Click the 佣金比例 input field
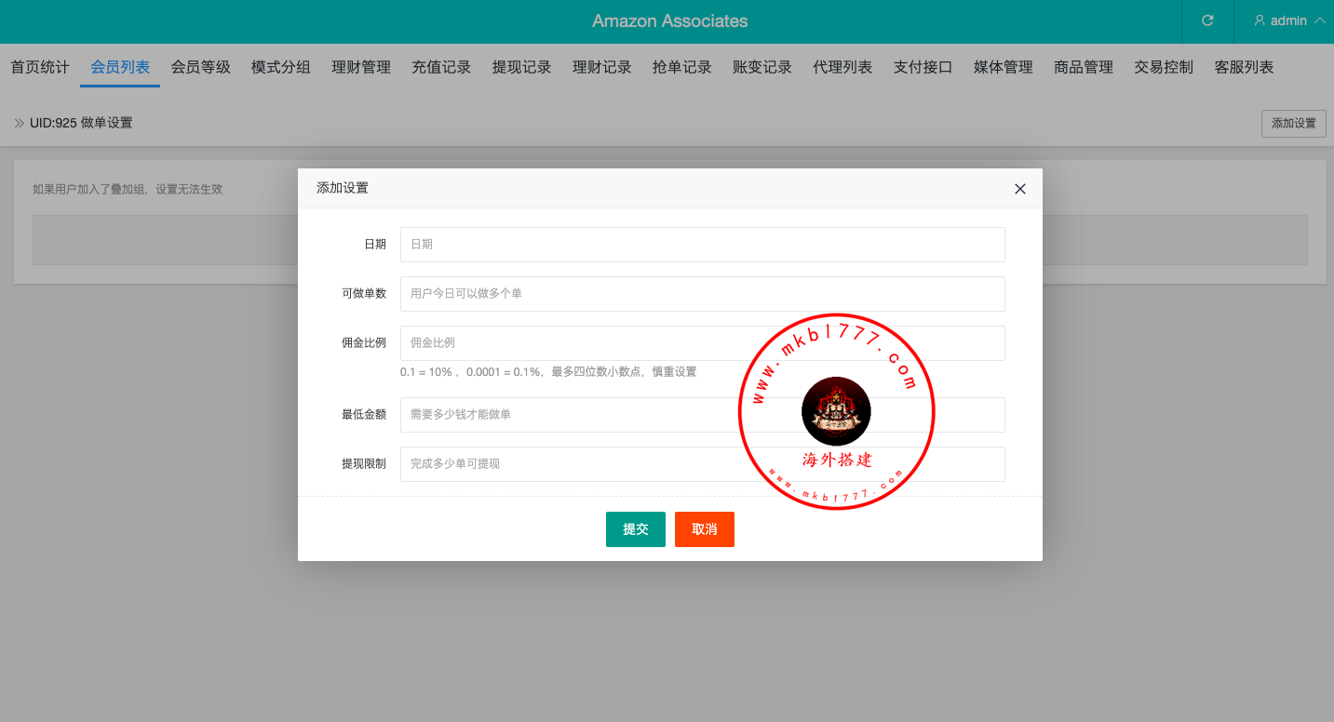Image resolution: width=1334 pixels, height=722 pixels. [x=703, y=343]
